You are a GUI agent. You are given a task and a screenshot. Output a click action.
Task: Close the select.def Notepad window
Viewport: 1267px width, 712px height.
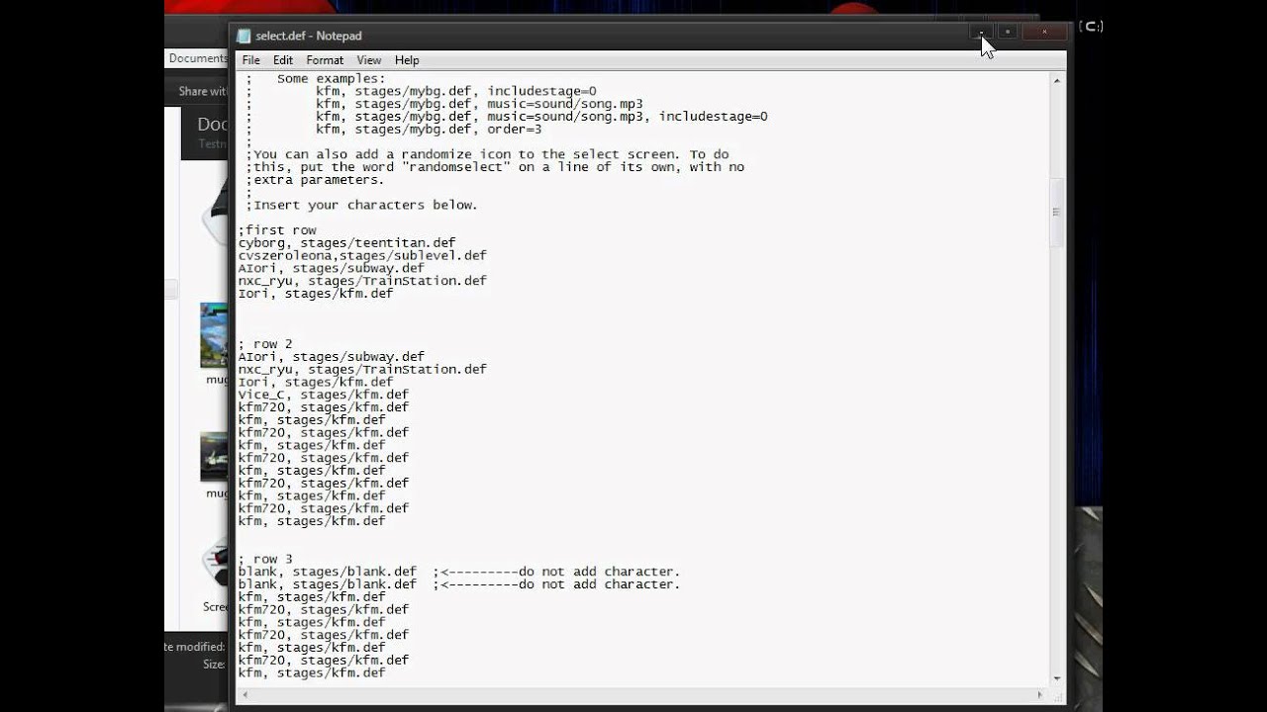click(x=1043, y=32)
